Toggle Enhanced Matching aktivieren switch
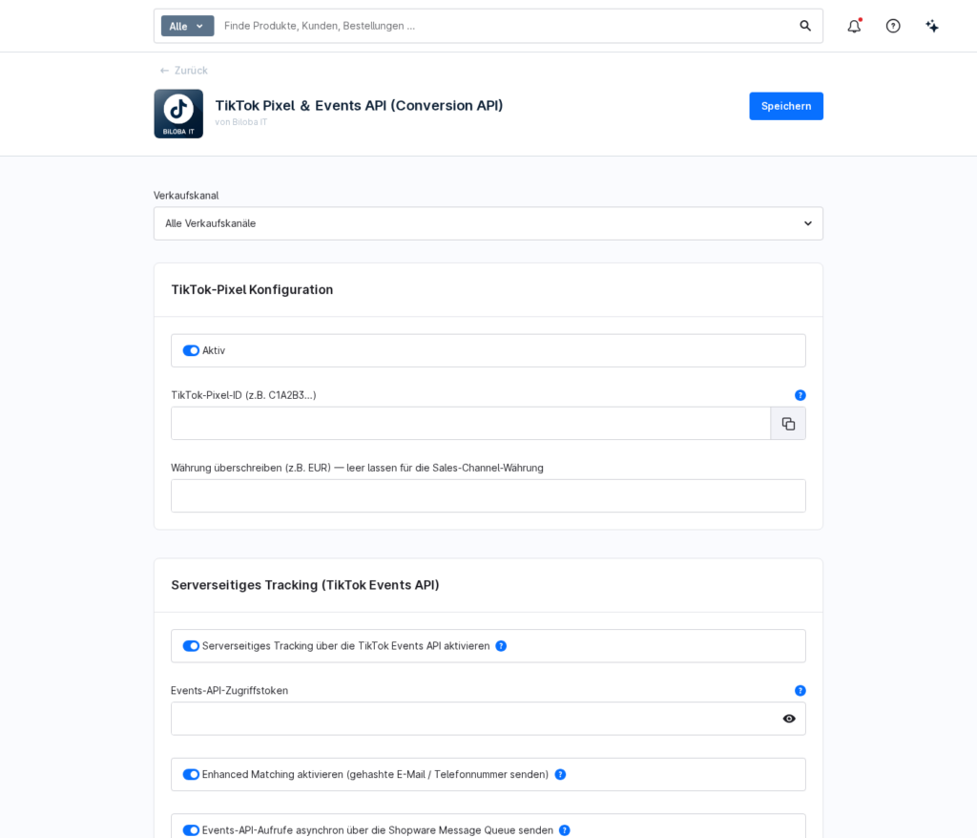This screenshot has height=838, width=977. pyautogui.click(x=191, y=774)
